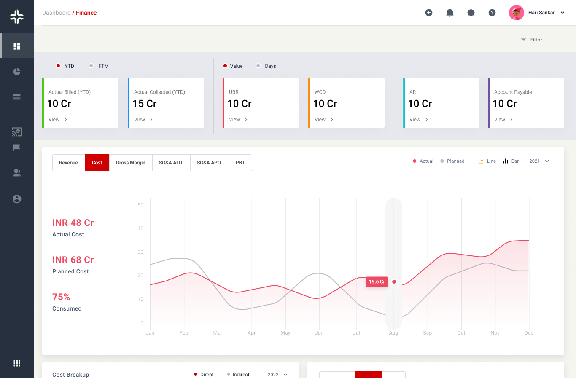The height and width of the screenshot is (378, 576).
Task: Switch chart to Bar view
Action: point(511,161)
